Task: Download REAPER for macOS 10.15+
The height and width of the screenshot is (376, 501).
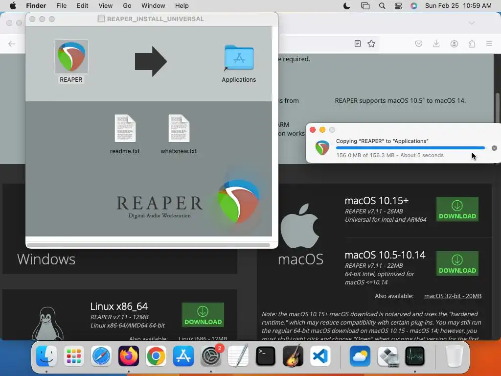Action: tap(457, 209)
